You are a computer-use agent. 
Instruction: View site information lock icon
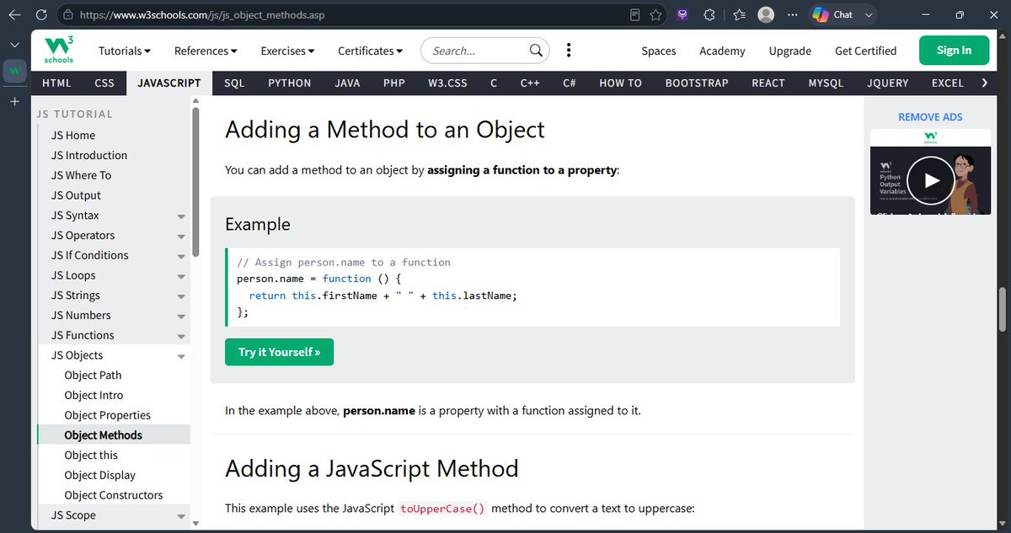point(67,15)
